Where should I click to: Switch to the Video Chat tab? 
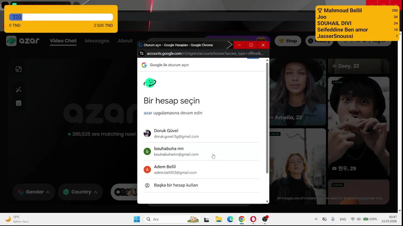point(63,41)
